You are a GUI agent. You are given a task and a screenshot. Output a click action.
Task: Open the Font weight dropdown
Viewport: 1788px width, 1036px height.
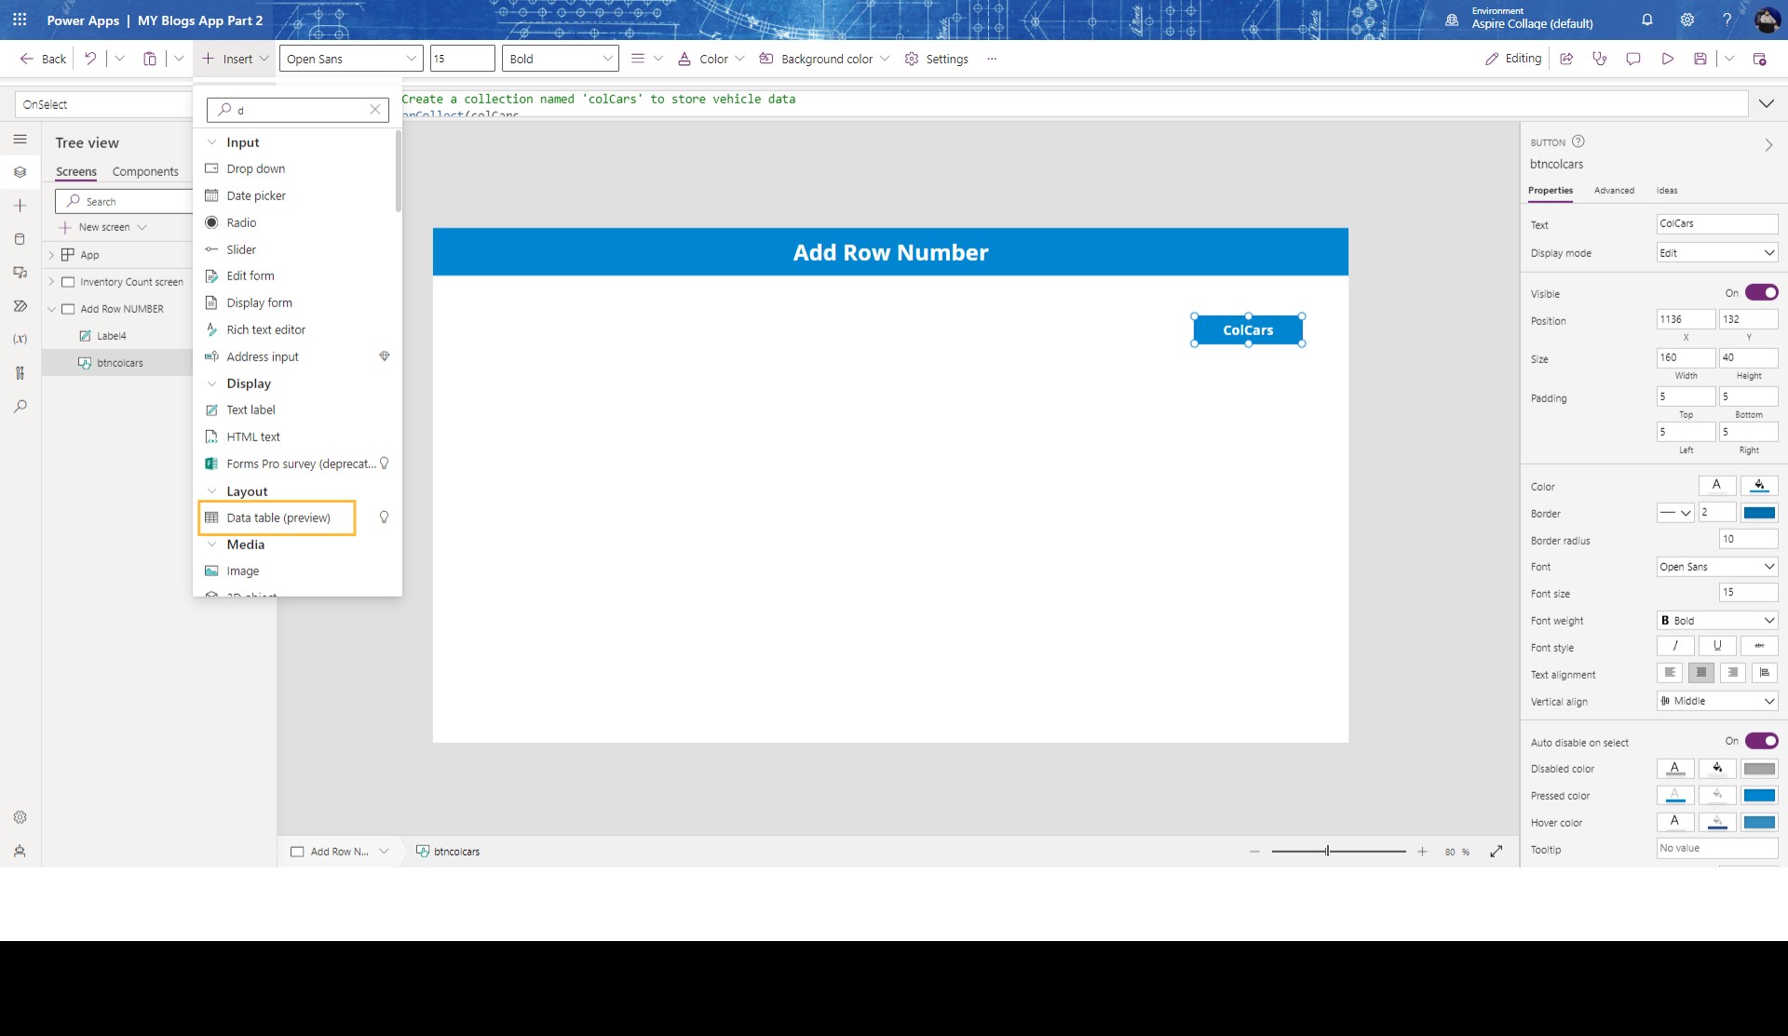coord(1715,620)
